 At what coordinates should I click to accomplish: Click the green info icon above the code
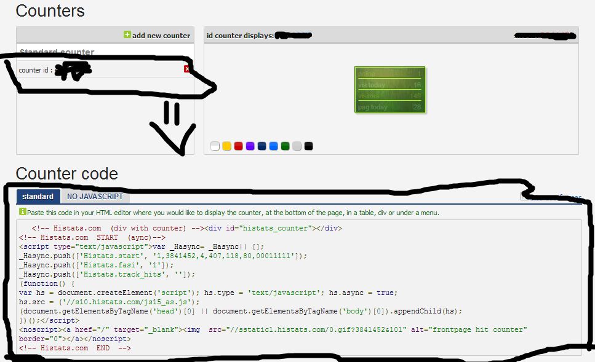point(22,211)
